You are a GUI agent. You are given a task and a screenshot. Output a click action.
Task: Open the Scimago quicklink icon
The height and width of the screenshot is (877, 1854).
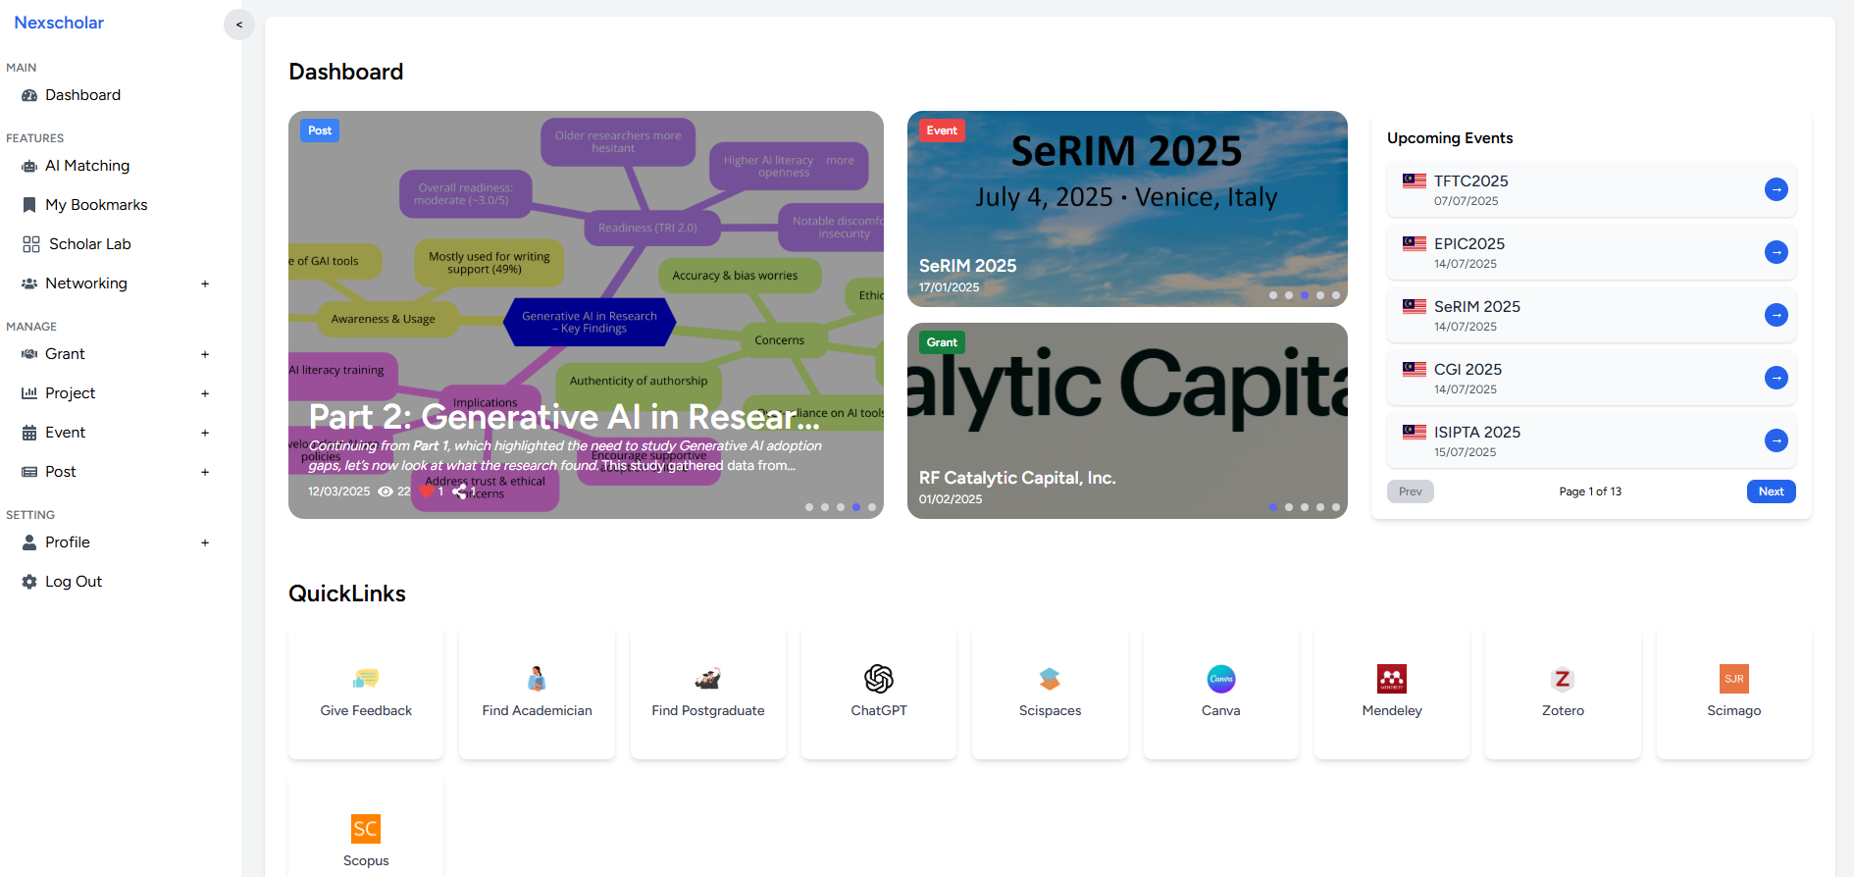point(1733,679)
